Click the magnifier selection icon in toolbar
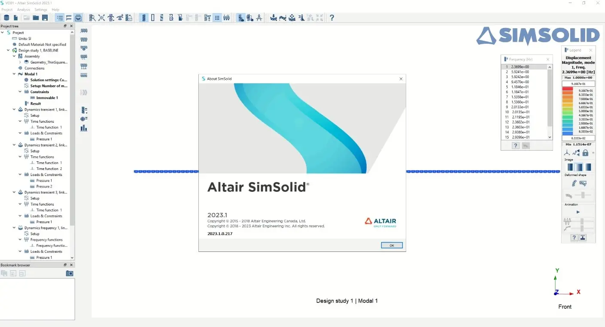 coord(92,18)
